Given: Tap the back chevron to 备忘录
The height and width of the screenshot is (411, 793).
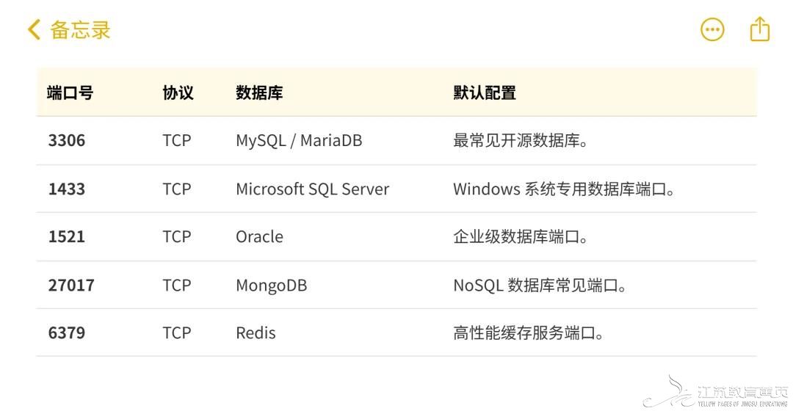Looking at the screenshot, I should coord(34,30).
